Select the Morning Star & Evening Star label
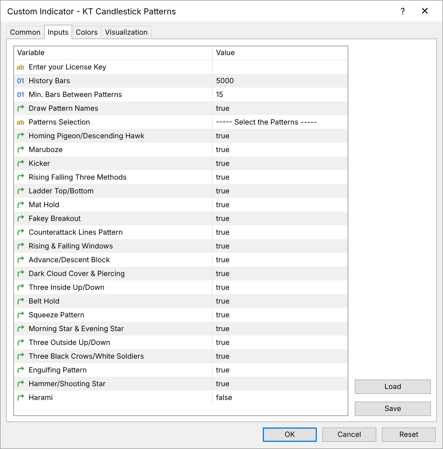The height and width of the screenshot is (449, 443). coord(76,329)
